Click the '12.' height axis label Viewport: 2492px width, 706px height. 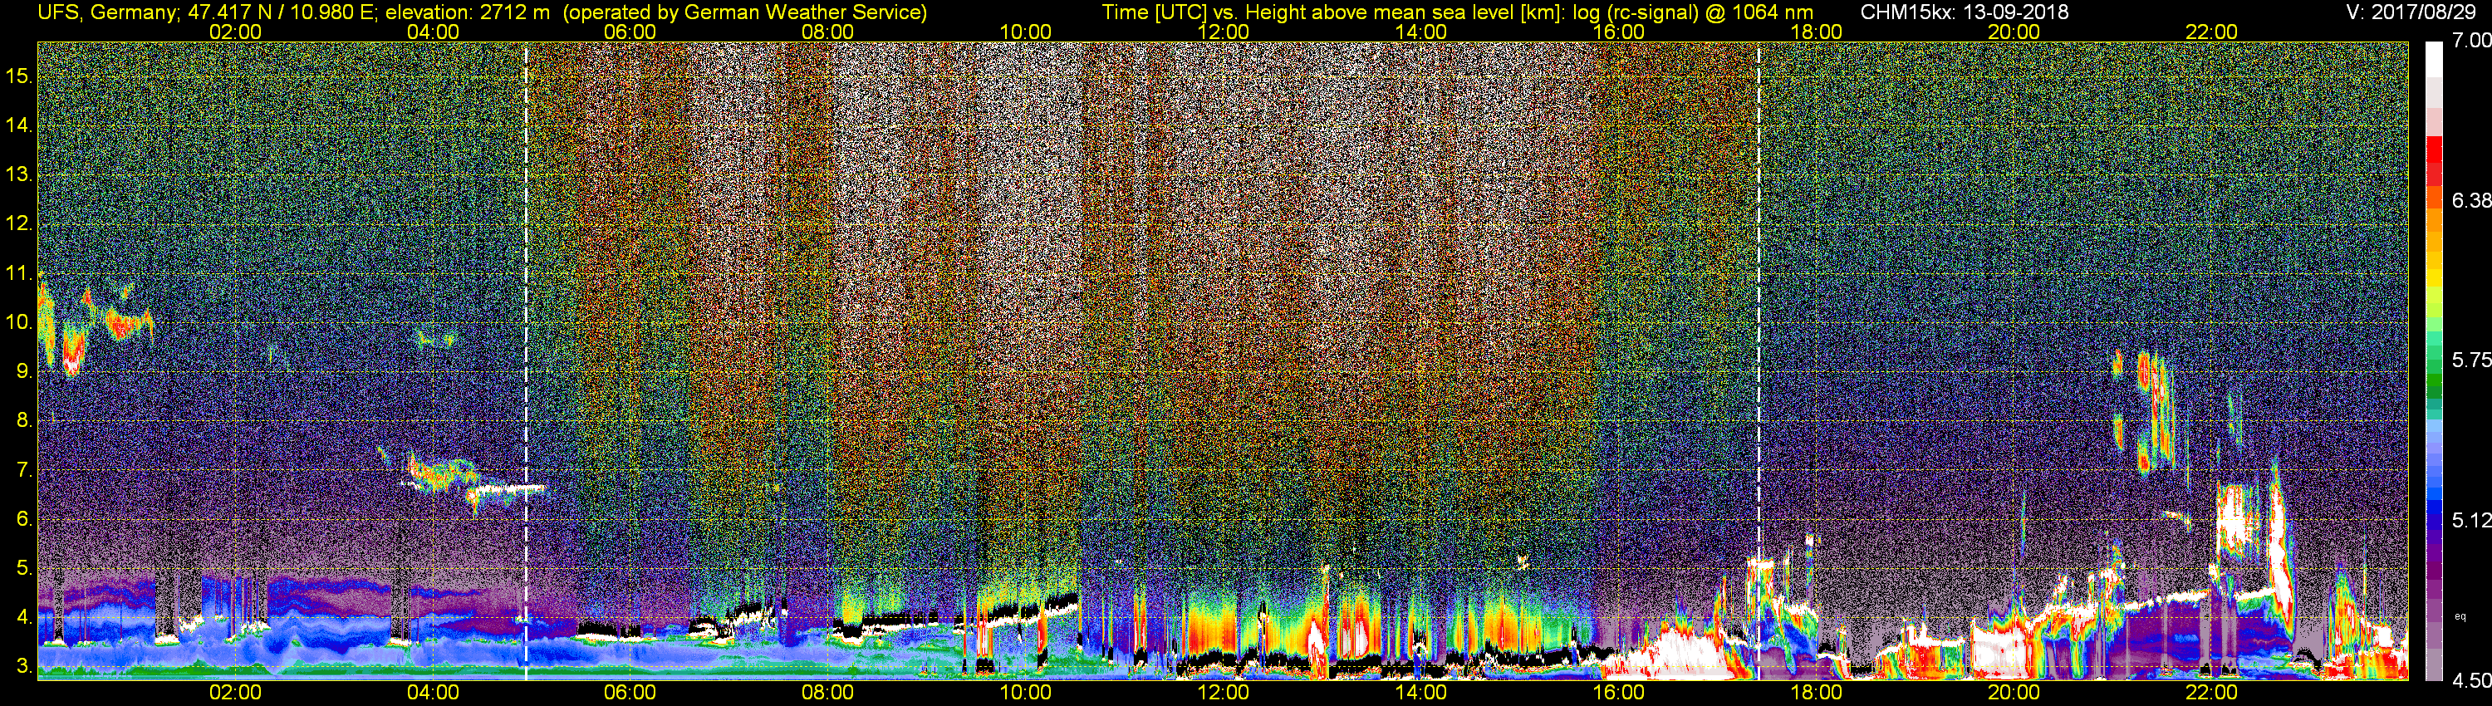click(x=19, y=223)
